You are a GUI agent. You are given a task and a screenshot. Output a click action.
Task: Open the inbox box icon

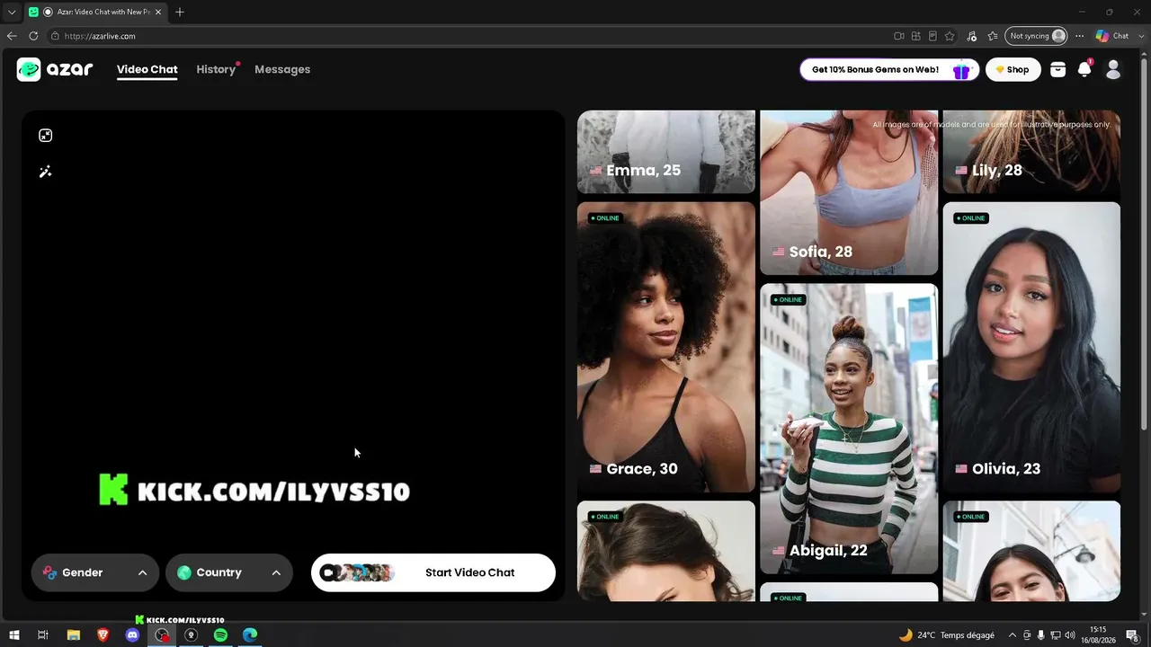(x=1057, y=69)
